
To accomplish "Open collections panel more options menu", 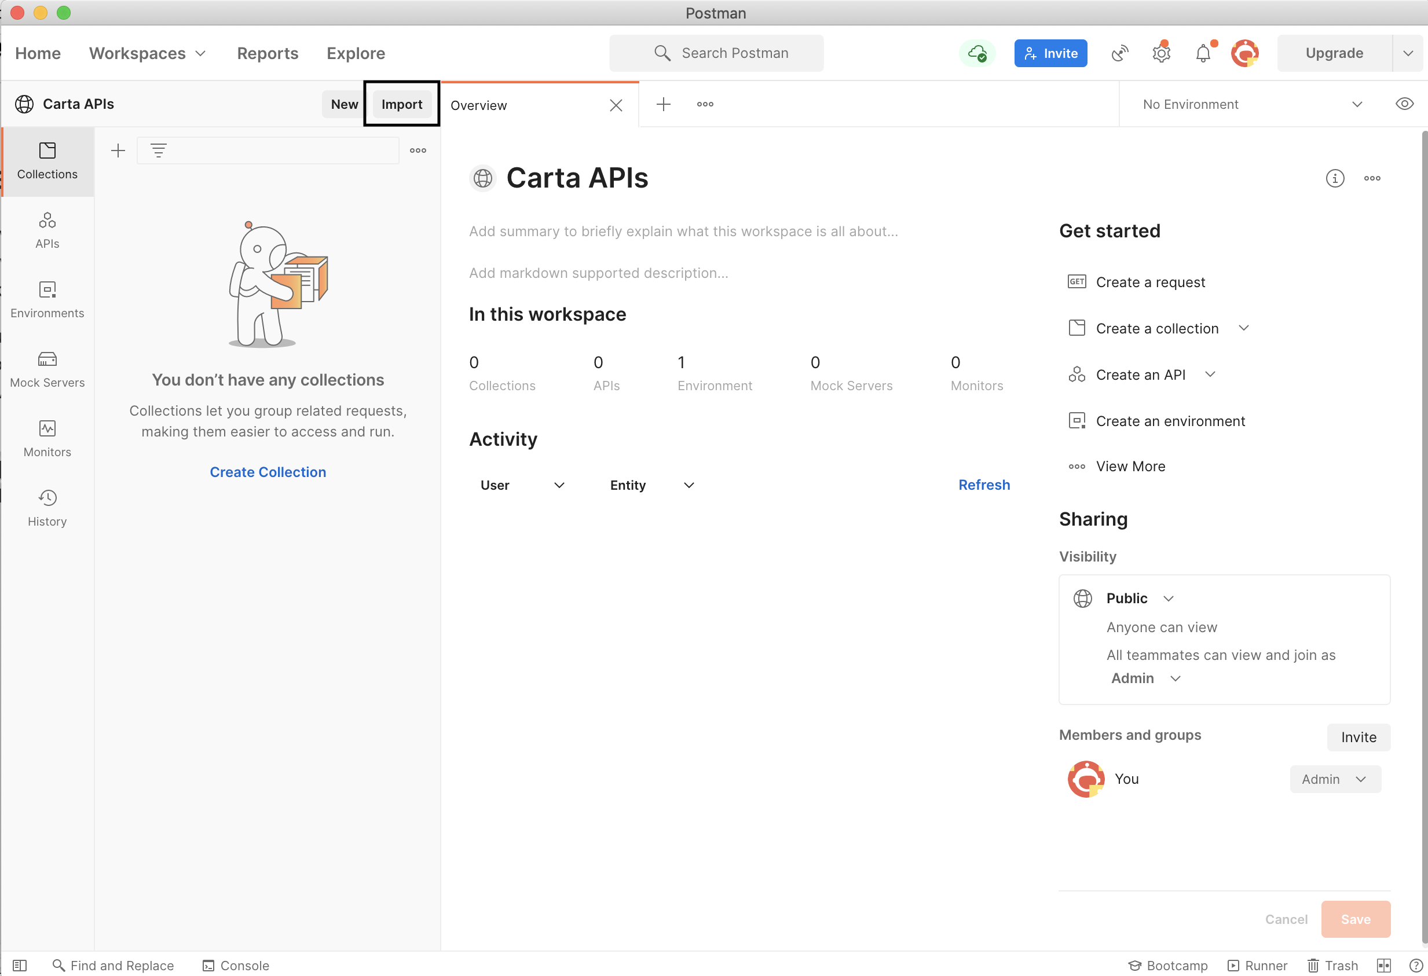I will coord(418,151).
